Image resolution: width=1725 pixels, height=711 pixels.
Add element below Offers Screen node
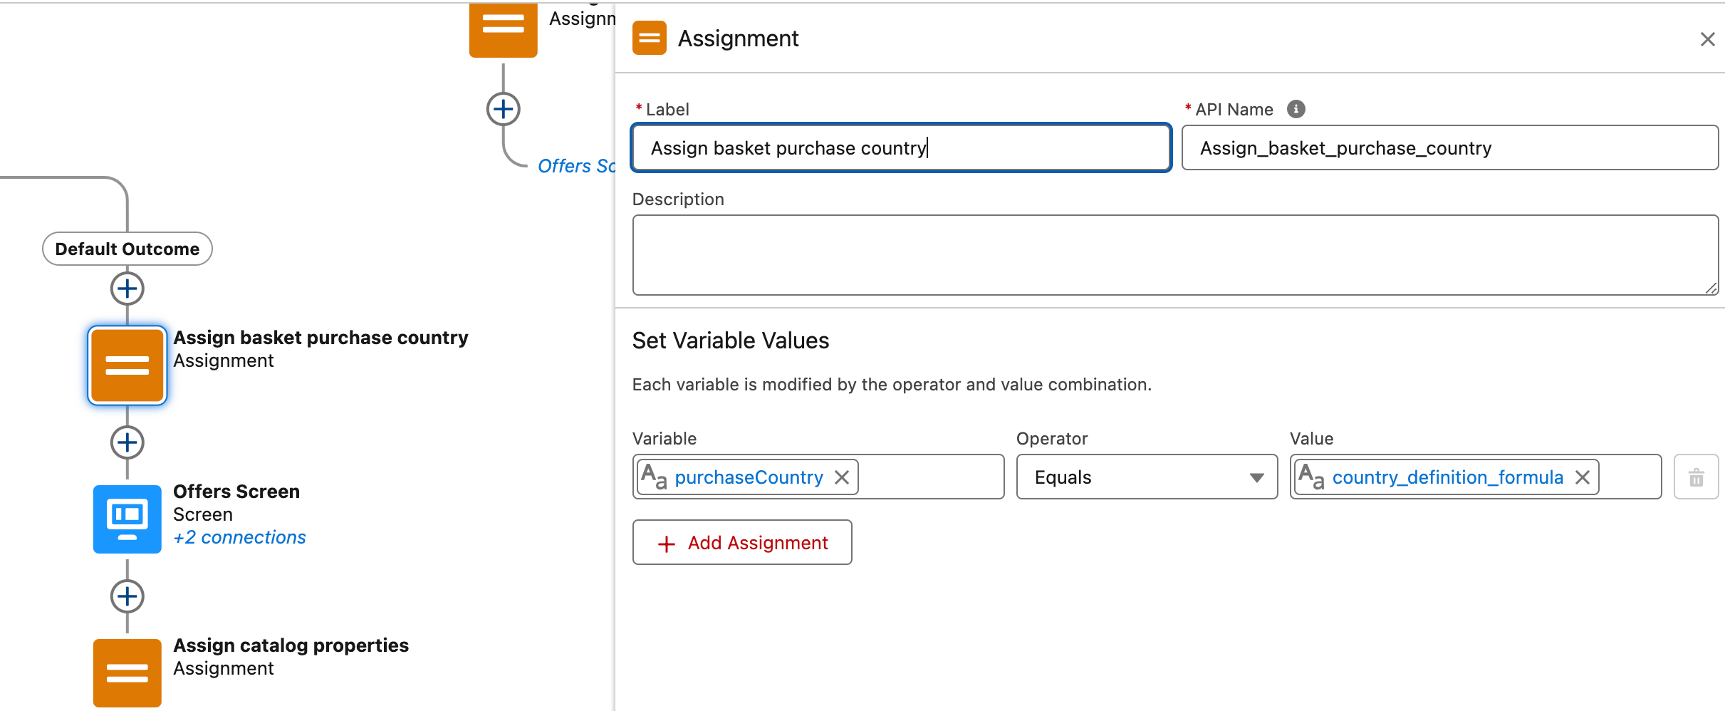click(x=127, y=596)
